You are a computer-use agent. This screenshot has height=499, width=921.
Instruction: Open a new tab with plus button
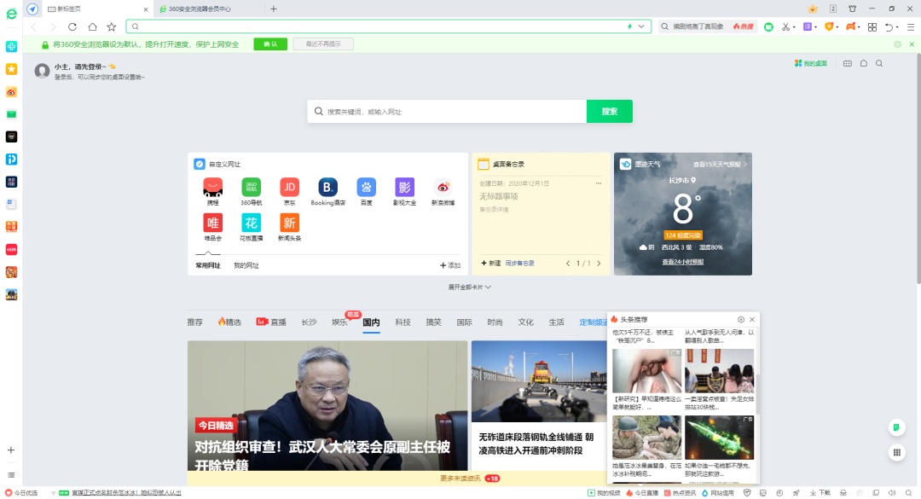pos(274,9)
